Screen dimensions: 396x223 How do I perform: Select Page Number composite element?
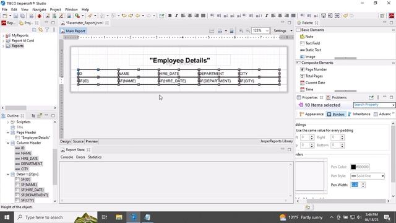point(313,69)
